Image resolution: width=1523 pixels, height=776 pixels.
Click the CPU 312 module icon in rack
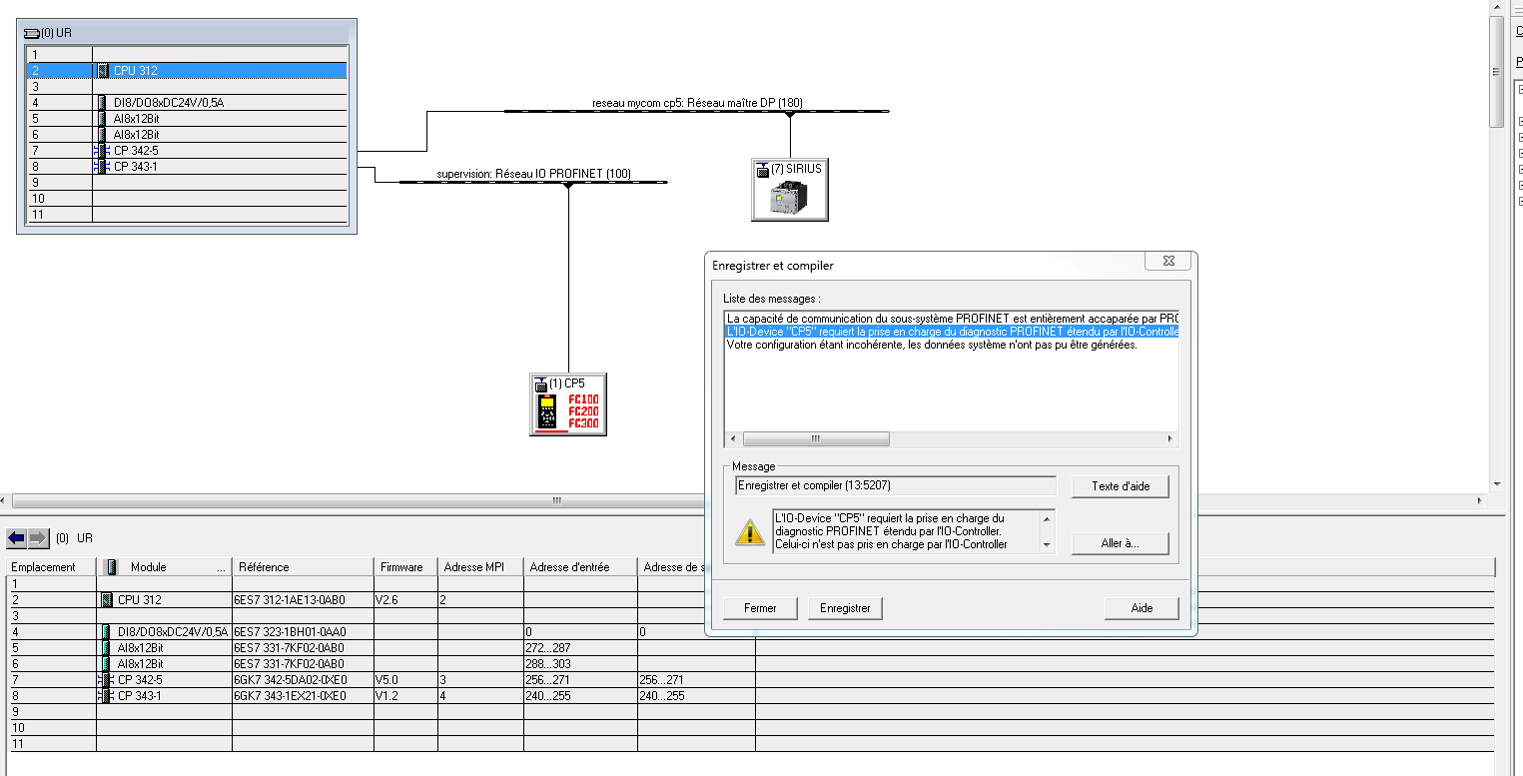pos(103,71)
